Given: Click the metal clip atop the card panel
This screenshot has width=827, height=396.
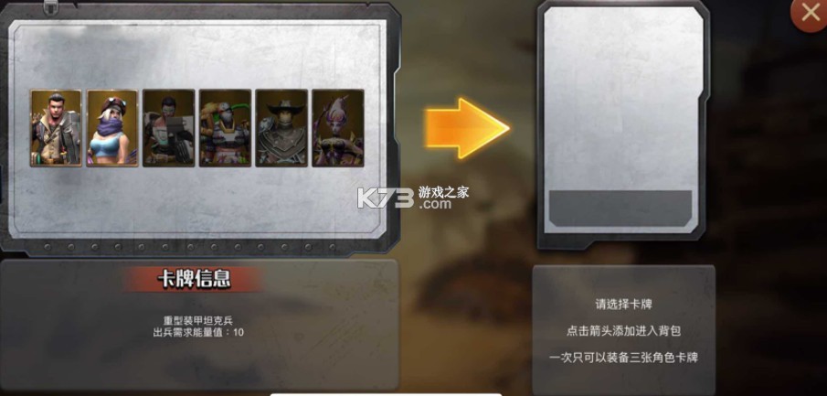Looking at the screenshot, I should point(51,7).
